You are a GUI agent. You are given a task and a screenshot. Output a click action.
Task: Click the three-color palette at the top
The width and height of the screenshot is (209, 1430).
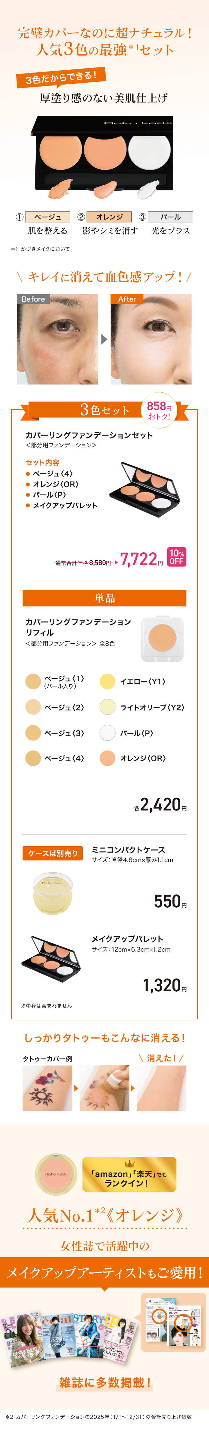(x=104, y=150)
